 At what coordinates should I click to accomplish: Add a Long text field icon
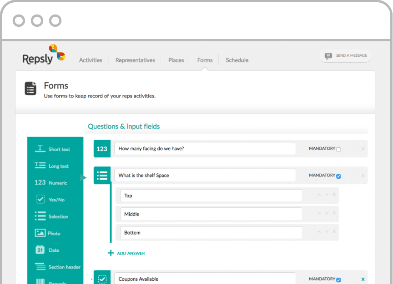point(40,166)
